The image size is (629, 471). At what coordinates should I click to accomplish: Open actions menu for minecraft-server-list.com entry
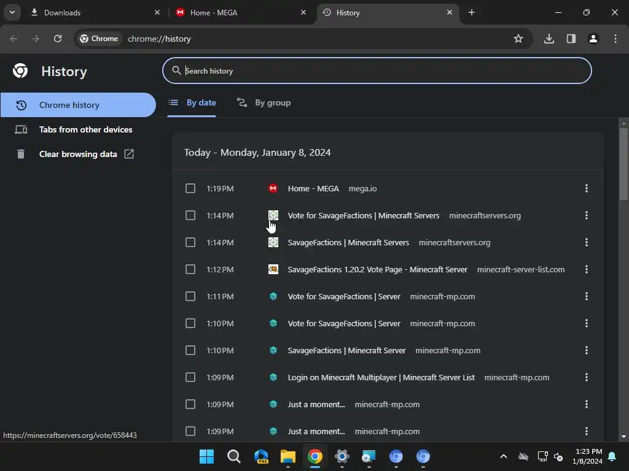pos(587,269)
